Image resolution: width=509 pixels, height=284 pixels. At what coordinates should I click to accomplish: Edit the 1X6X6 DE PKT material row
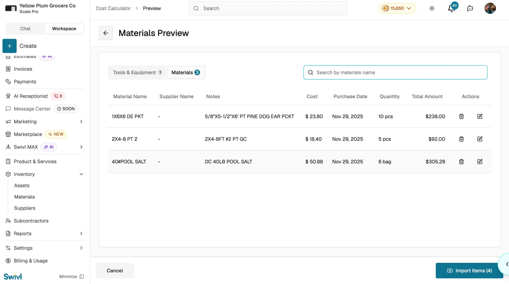point(480,116)
